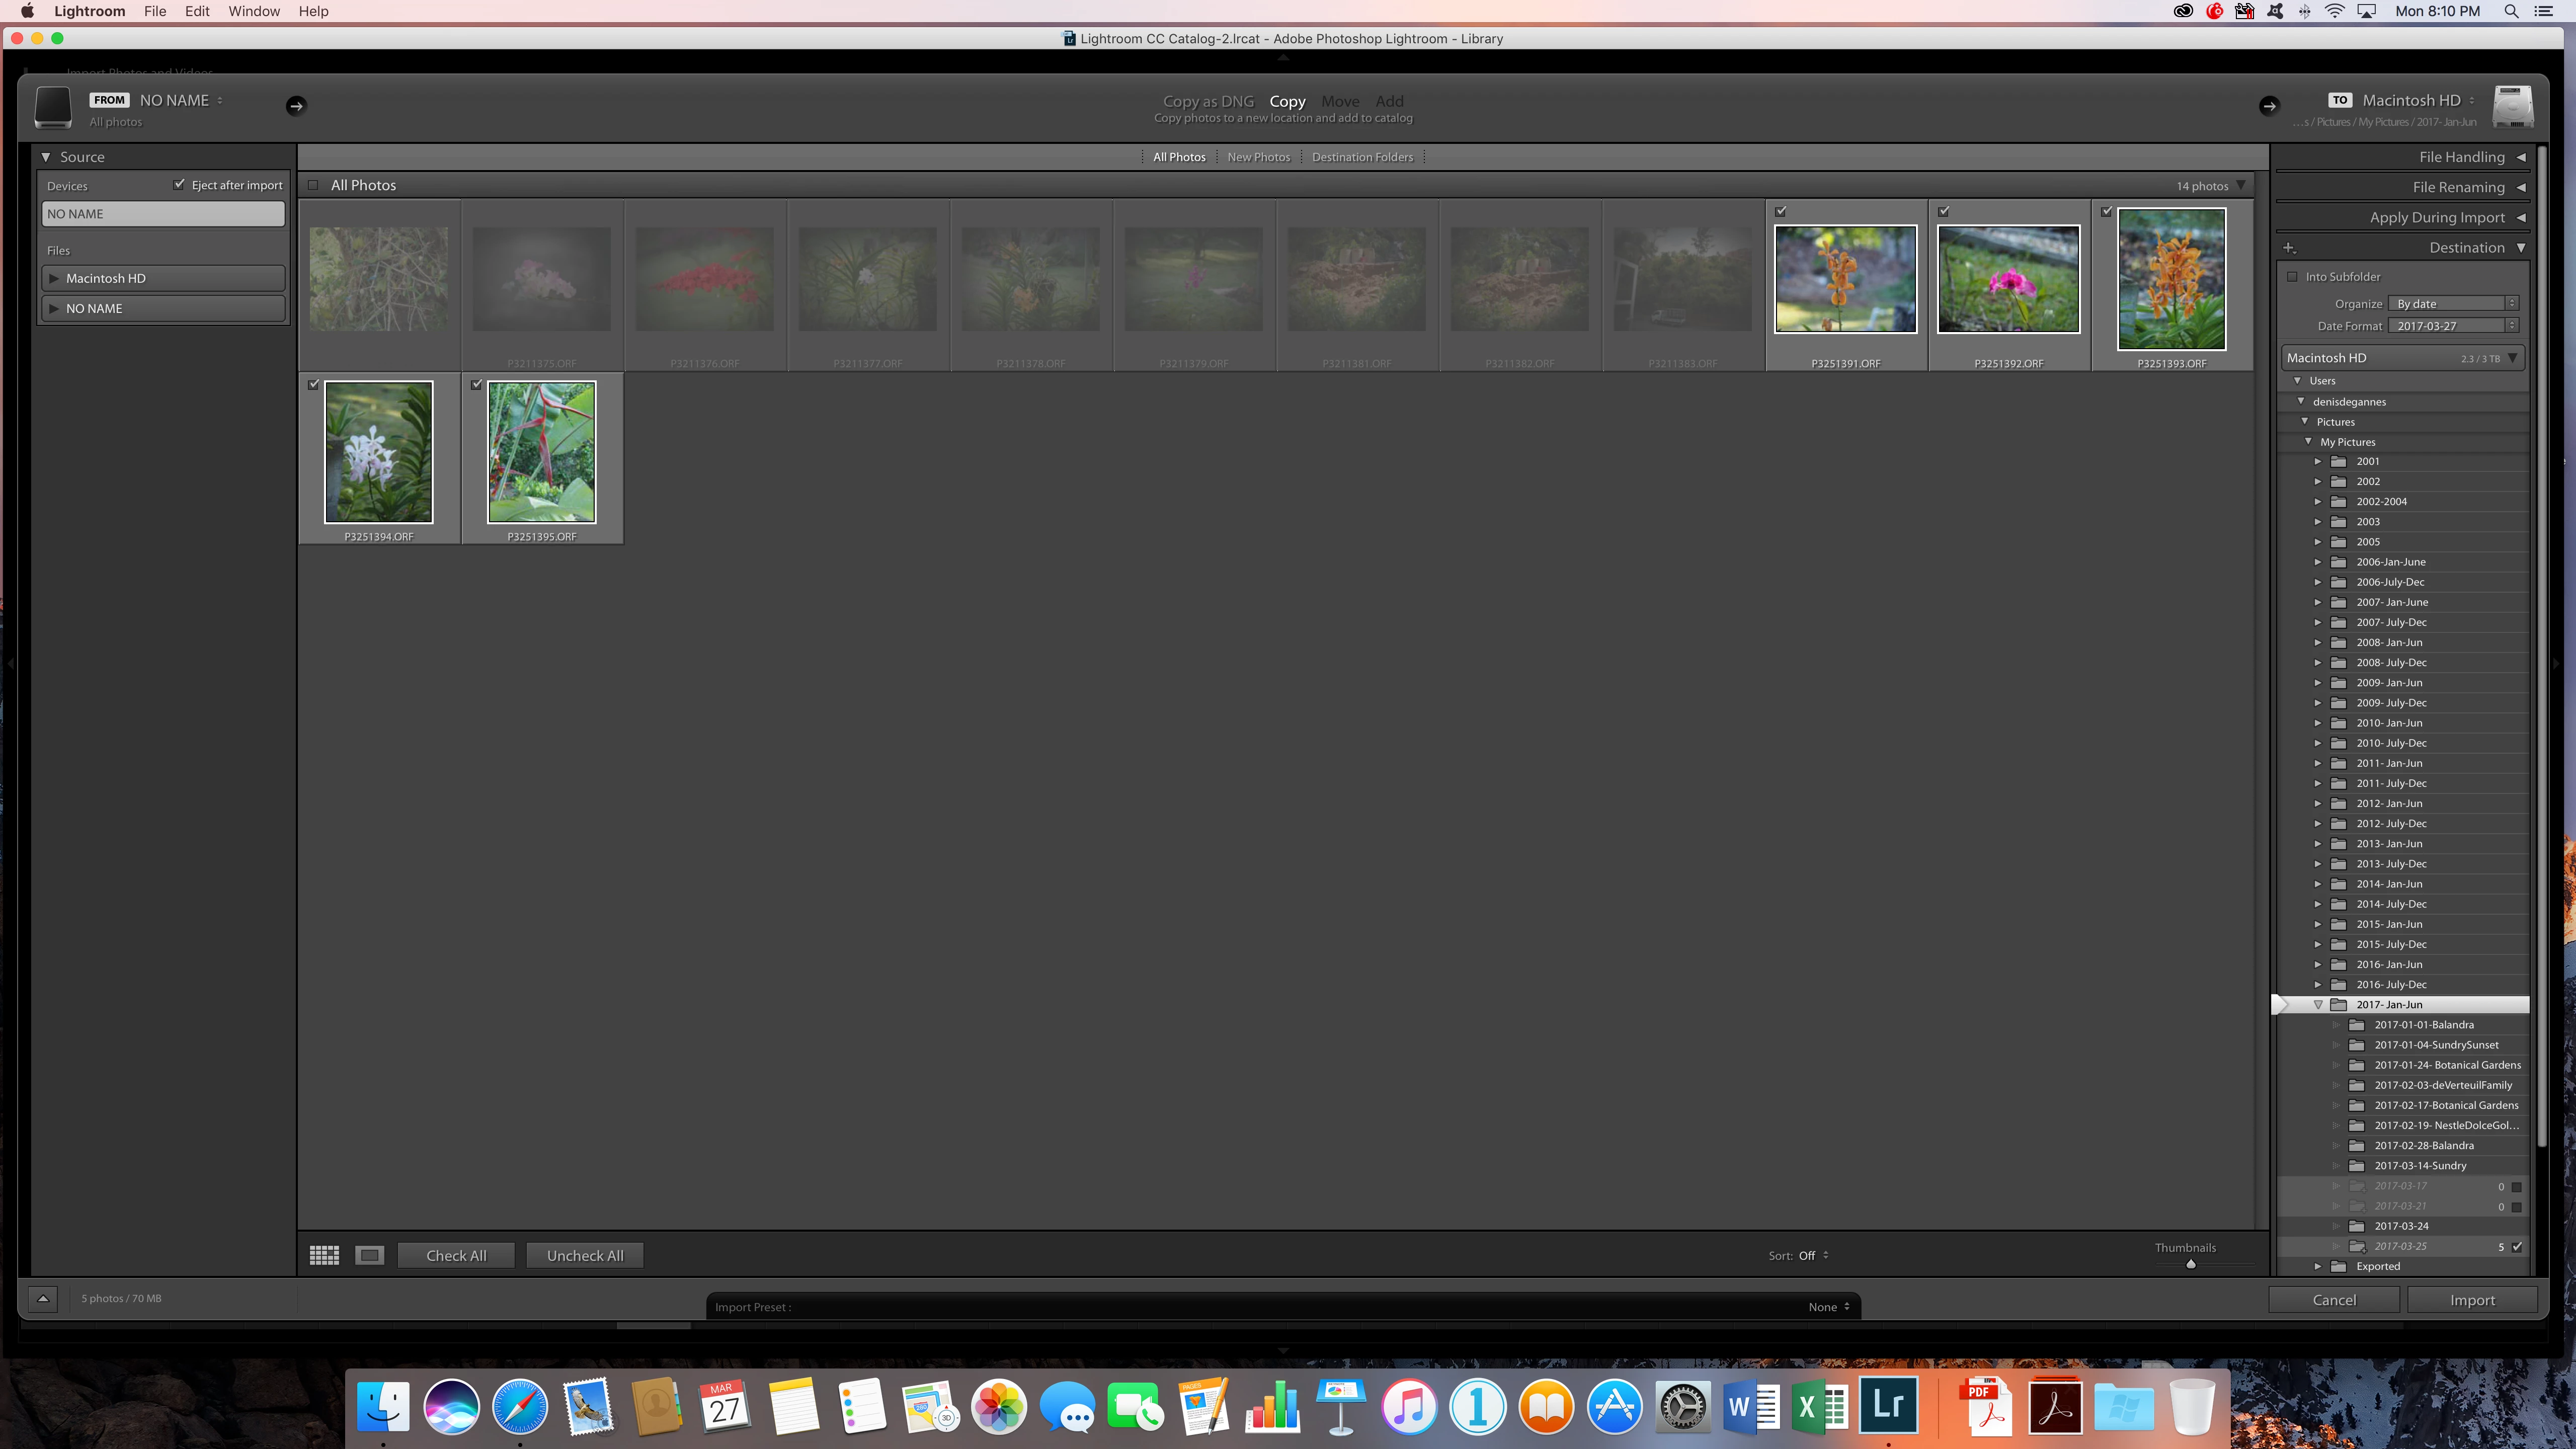Enable Into Subfolder checkbox
The width and height of the screenshot is (2576, 1449).
pos(2293,277)
